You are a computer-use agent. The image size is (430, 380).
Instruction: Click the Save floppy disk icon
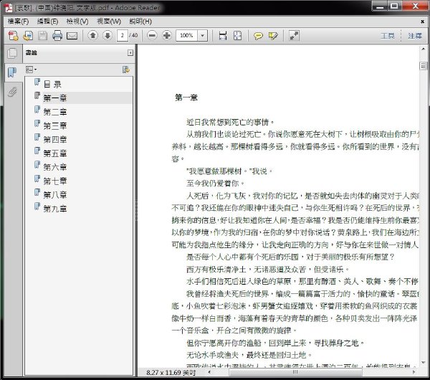point(42,36)
